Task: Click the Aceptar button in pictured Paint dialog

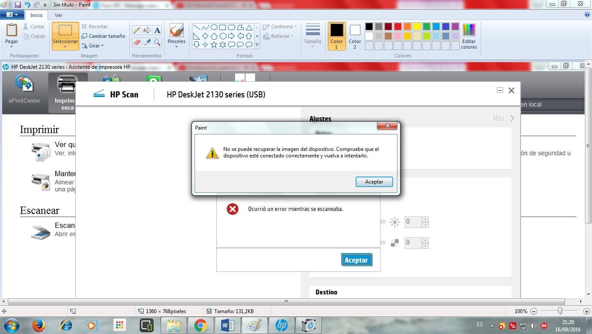Action: click(x=374, y=182)
